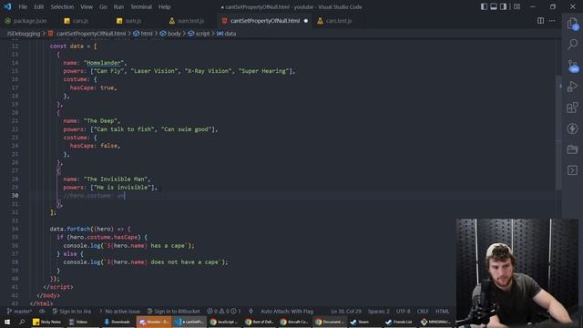
Task: Open the errors and warnings count
Action: pos(224,312)
